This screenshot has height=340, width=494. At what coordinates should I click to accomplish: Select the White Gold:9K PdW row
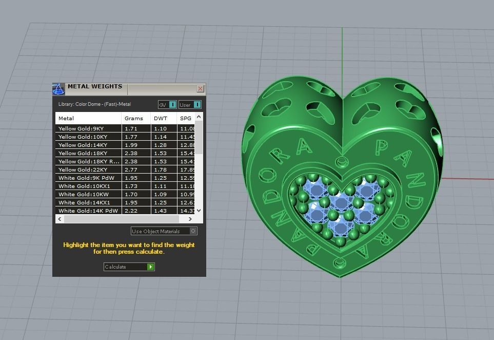125,178
